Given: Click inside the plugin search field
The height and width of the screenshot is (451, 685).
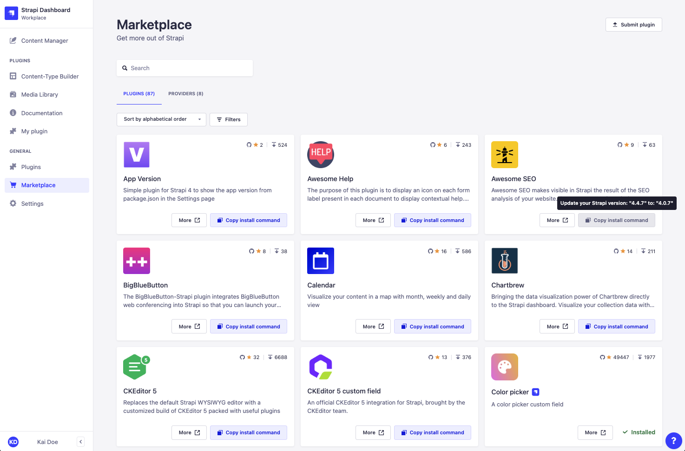Looking at the screenshot, I should pyautogui.click(x=184, y=68).
